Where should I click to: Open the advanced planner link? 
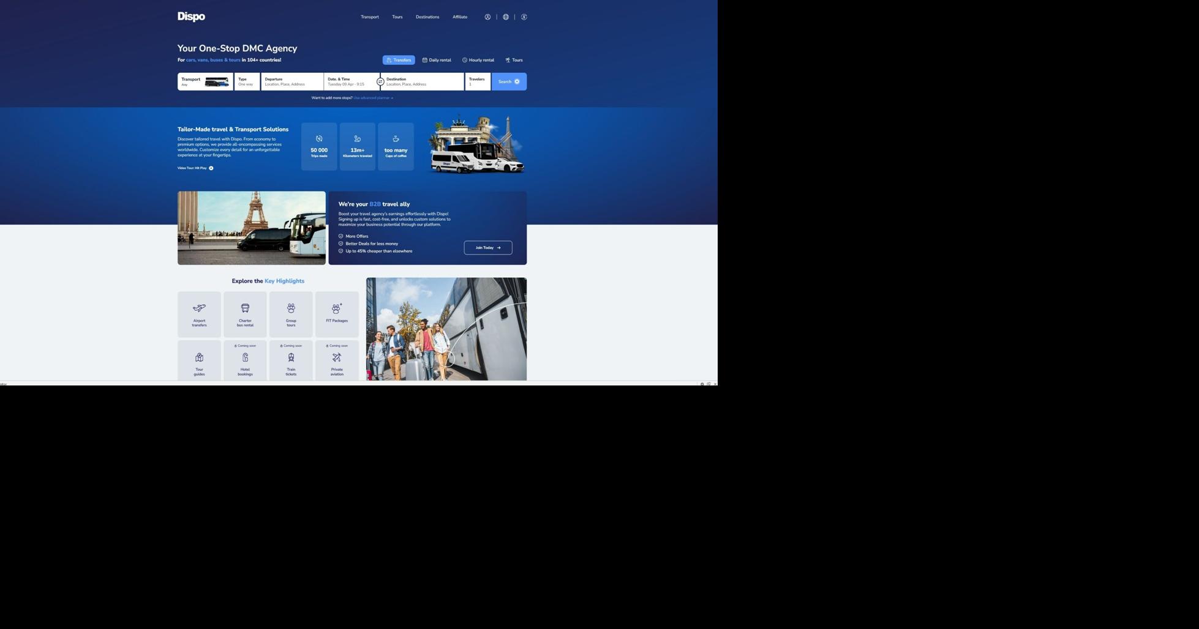[372, 97]
